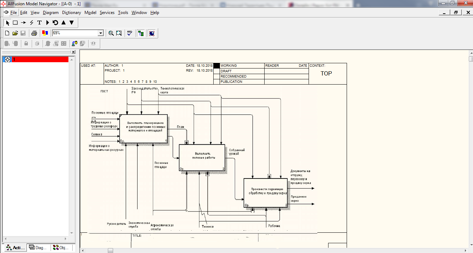Viewport: 473px width, 253px height.
Task: Open the File menu
Action: click(x=14, y=13)
